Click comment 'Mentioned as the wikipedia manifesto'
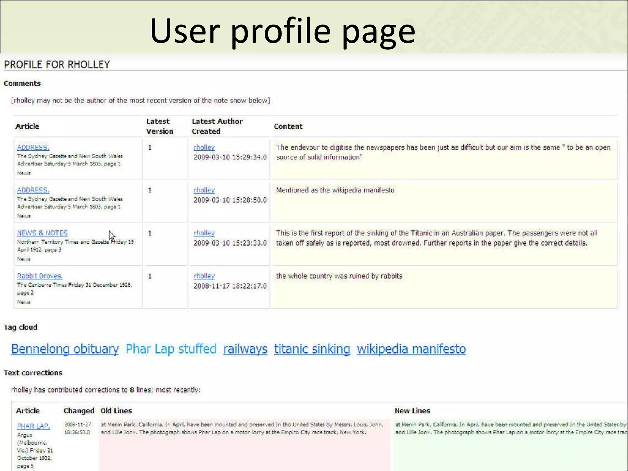Image resolution: width=628 pixels, height=471 pixels. [x=335, y=190]
